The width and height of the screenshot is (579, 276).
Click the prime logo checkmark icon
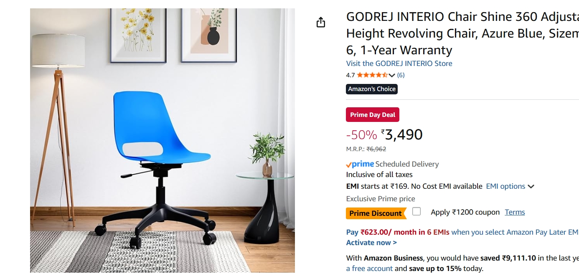coord(349,165)
